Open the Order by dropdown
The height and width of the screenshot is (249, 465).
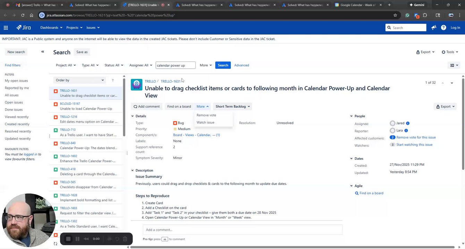pyautogui.click(x=80, y=80)
